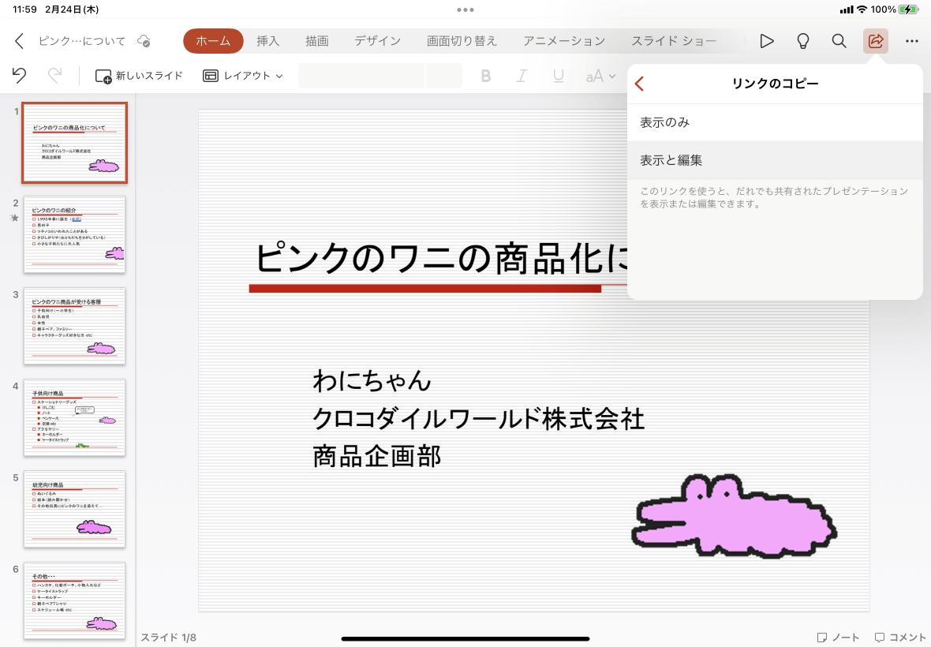Tap the スライド 1/8 status text
Screen dimensions: 931x647
pyautogui.click(x=169, y=638)
